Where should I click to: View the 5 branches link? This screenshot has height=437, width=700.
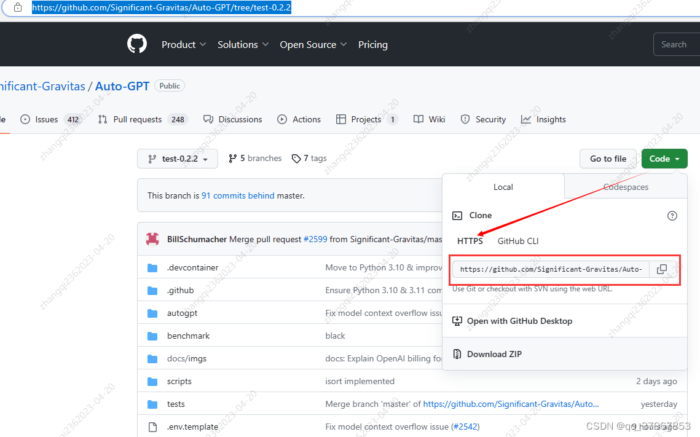point(255,159)
